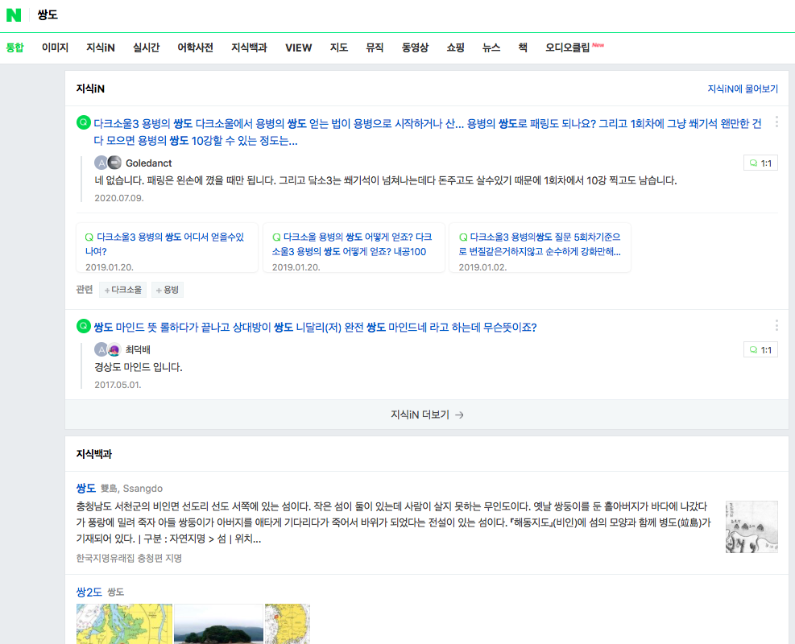The width and height of the screenshot is (795, 644).
Task: Click the source 한국지명유래집 충청편 지명
Action: (x=129, y=558)
